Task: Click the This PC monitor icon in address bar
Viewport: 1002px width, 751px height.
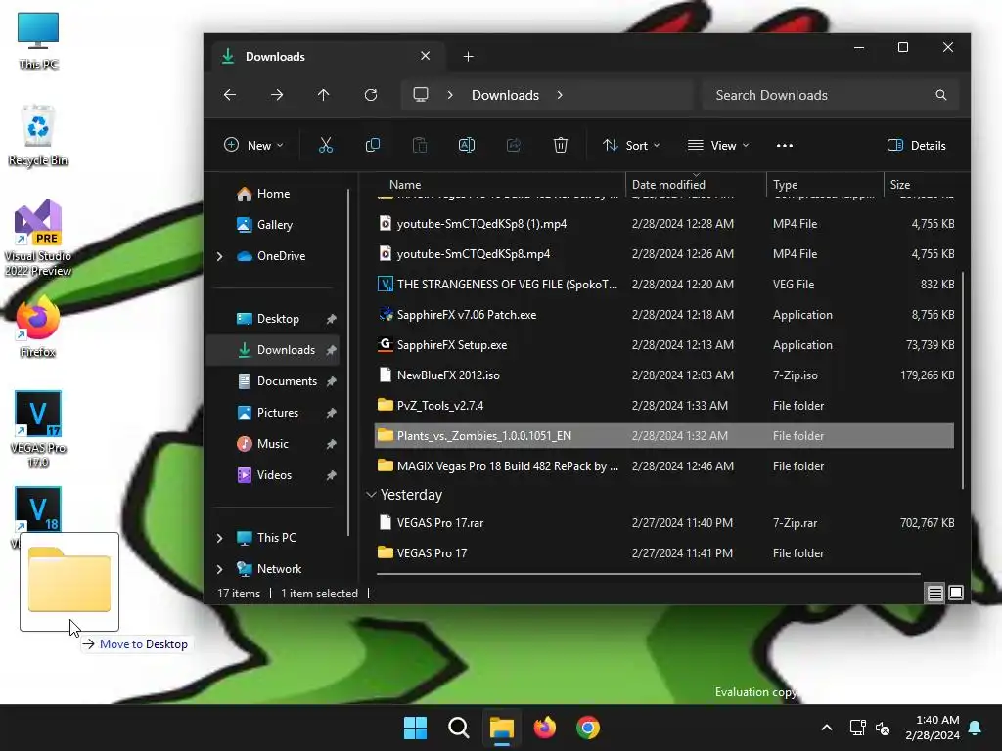Action: click(421, 95)
